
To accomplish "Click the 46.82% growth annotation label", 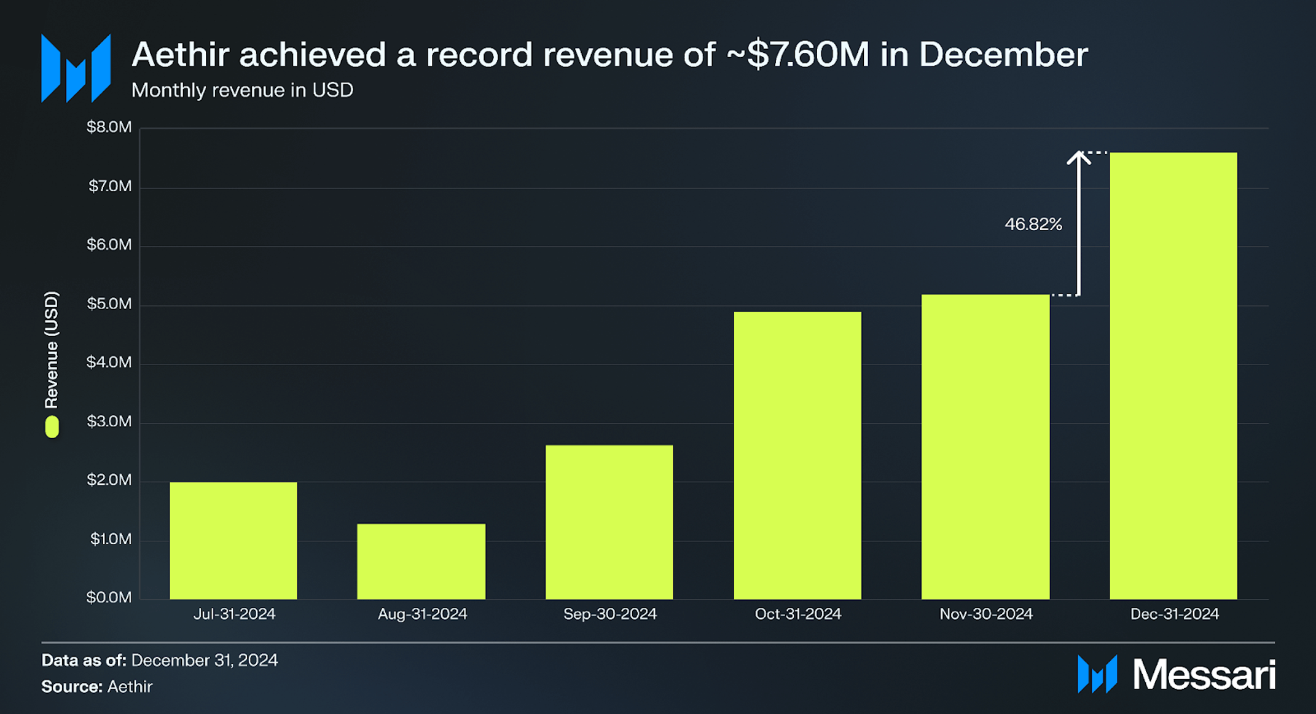I will tap(1033, 224).
